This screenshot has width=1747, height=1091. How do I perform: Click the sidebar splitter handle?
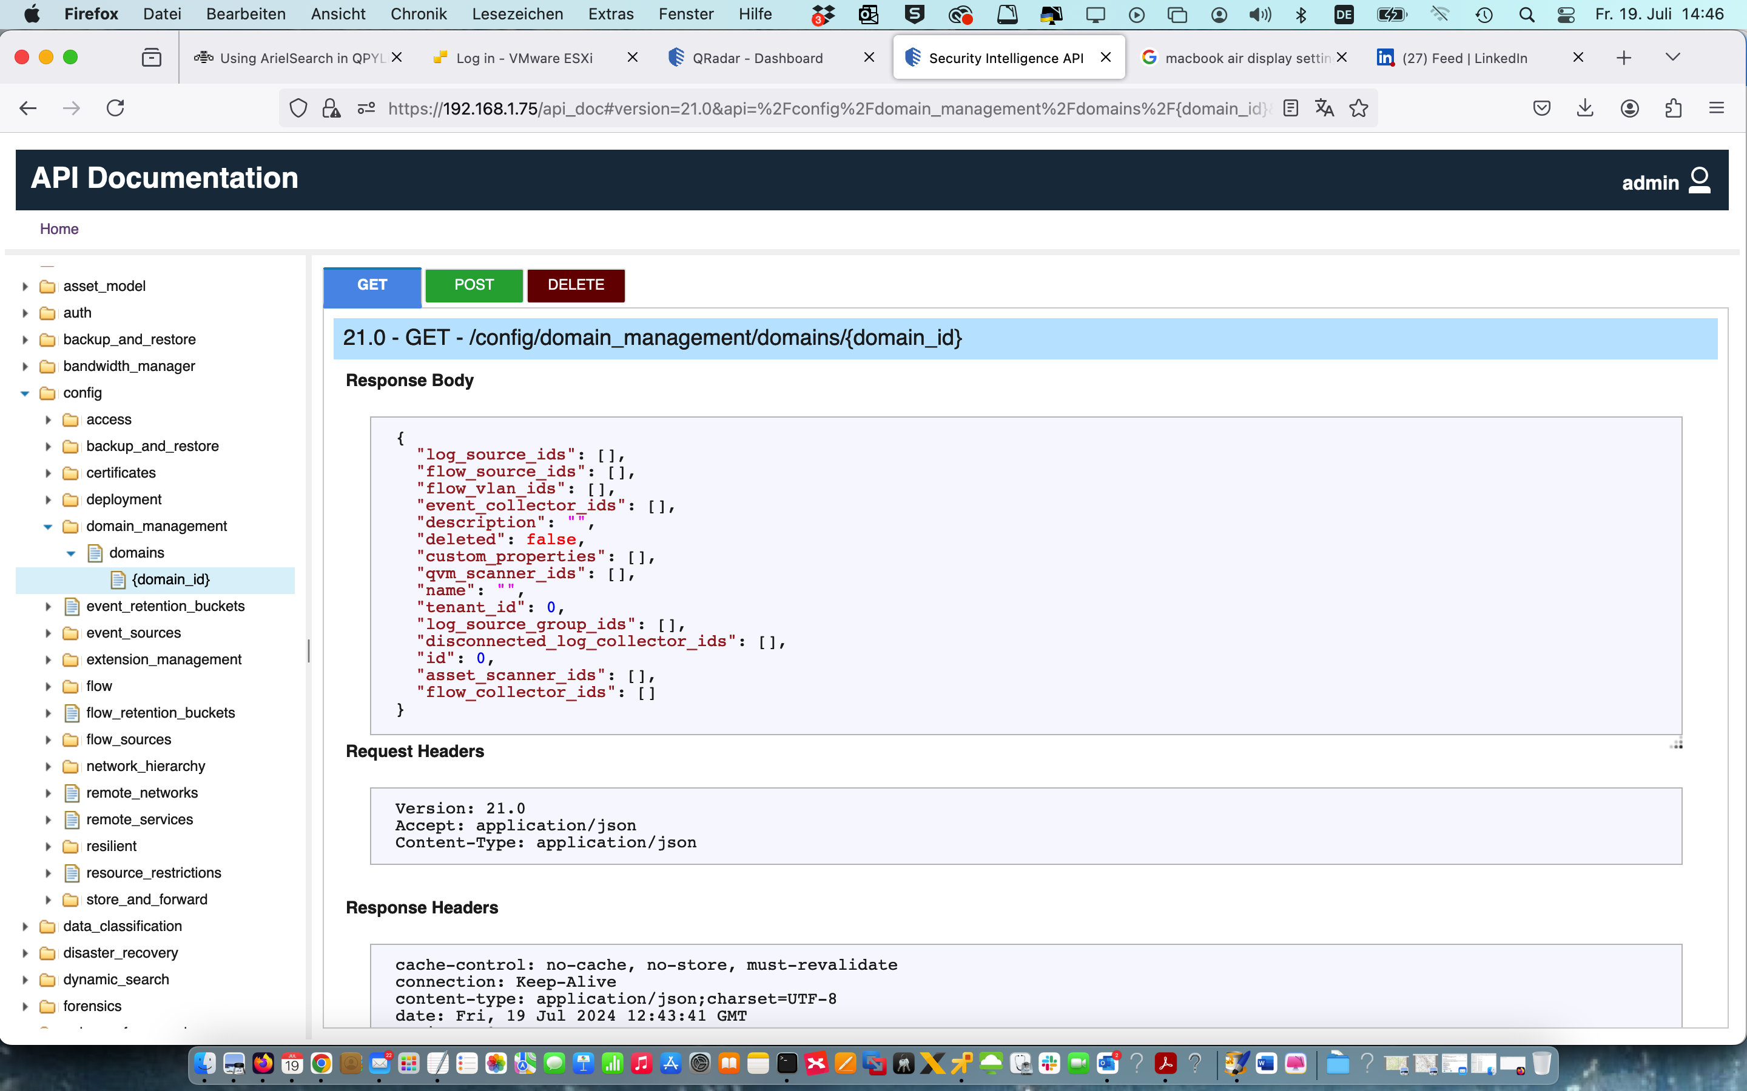coord(309,651)
